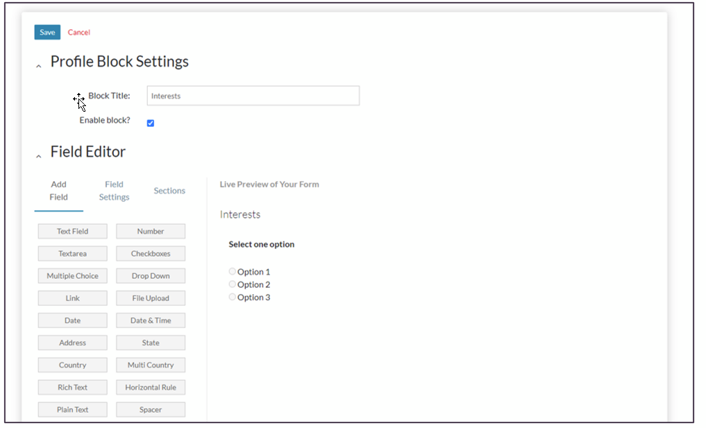The height and width of the screenshot is (428, 706).
Task: Click the Block Title input field
Action: tap(253, 96)
